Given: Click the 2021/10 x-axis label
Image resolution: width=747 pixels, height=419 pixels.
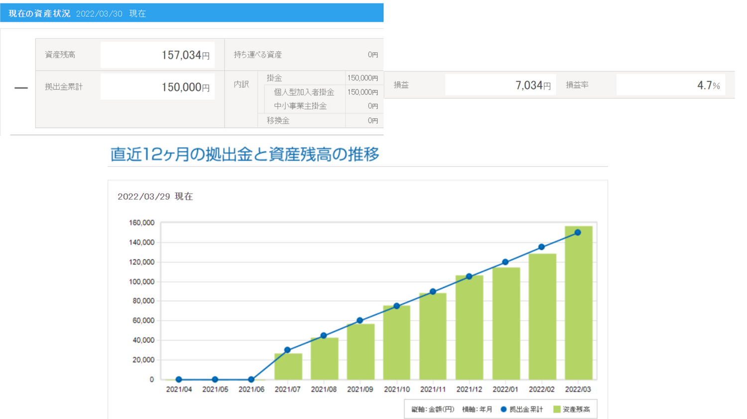Looking at the screenshot, I should tap(397, 389).
